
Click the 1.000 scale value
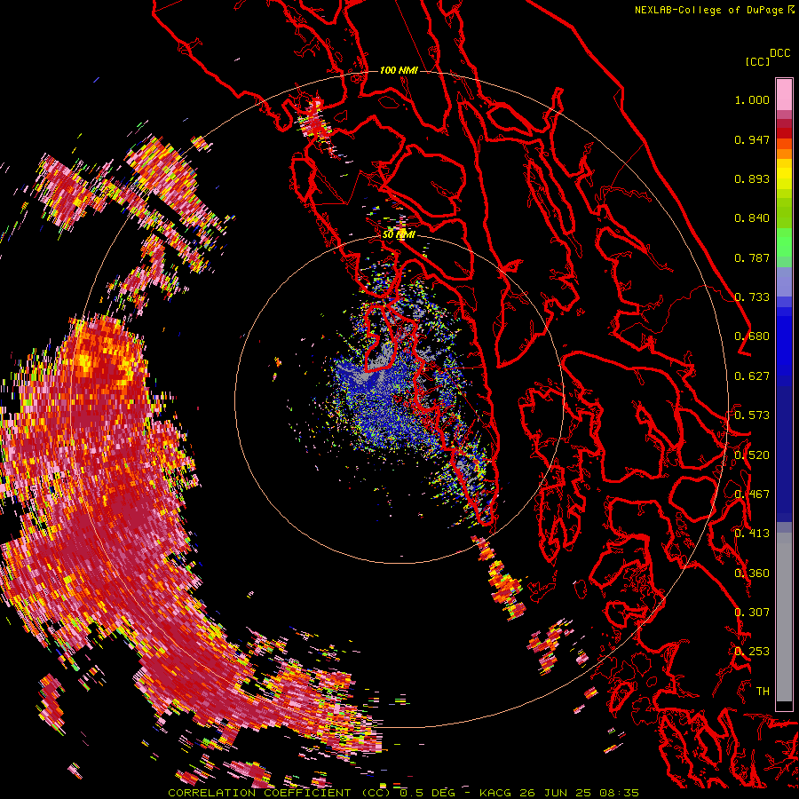tap(752, 99)
